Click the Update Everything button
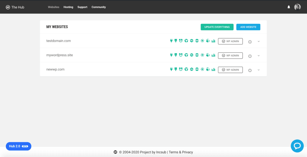307x157 pixels. (x=217, y=27)
